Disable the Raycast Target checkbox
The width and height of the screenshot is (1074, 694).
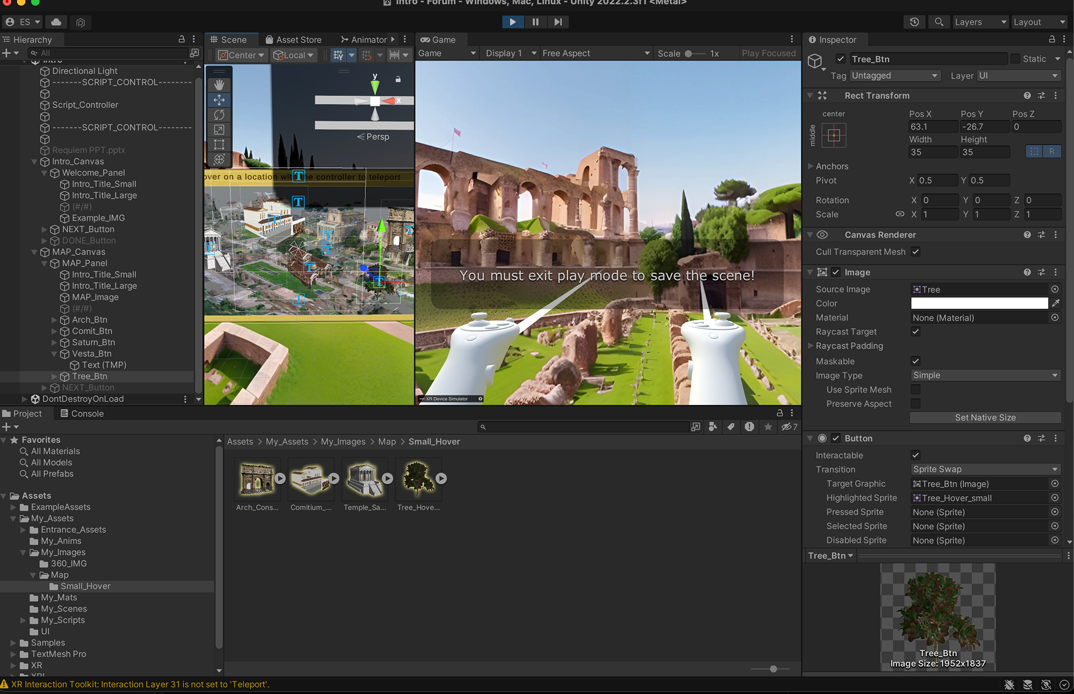(916, 332)
